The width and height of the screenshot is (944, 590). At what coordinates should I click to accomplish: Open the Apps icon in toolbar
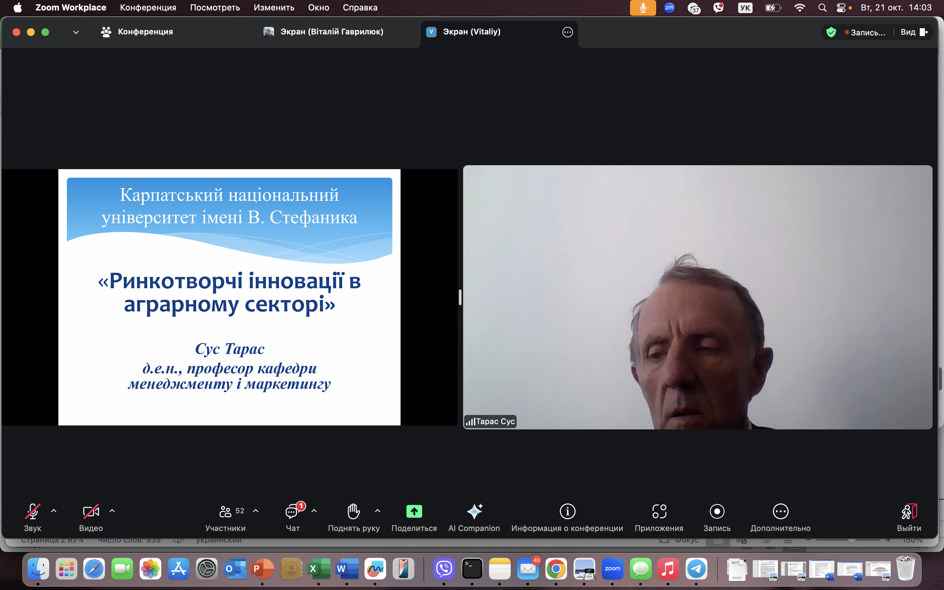tap(659, 511)
